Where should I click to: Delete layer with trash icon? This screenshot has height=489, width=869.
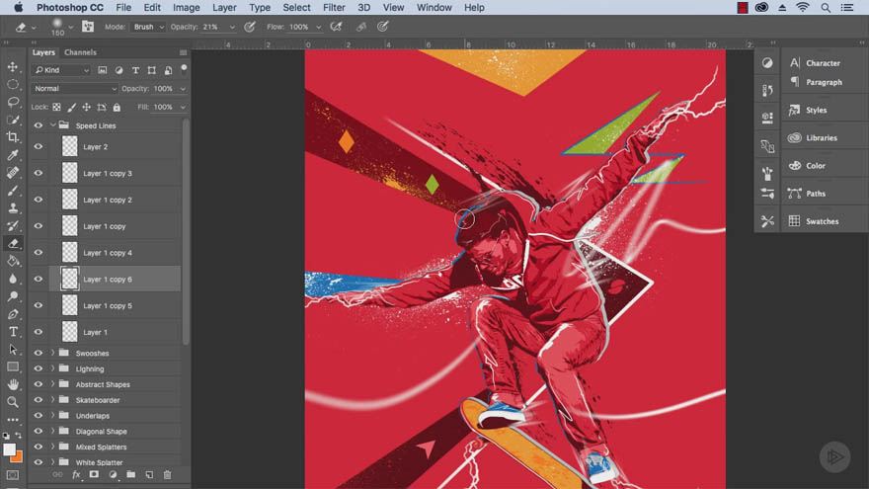pos(167,475)
